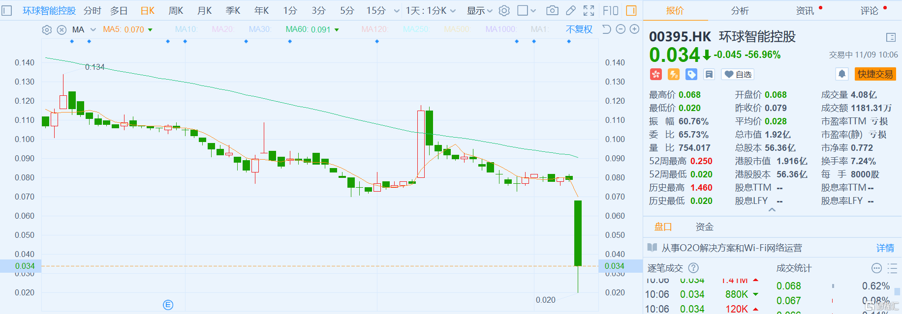The width and height of the screenshot is (902, 314).
Task: Switch to 分时 intraday chart
Action: pyautogui.click(x=93, y=10)
